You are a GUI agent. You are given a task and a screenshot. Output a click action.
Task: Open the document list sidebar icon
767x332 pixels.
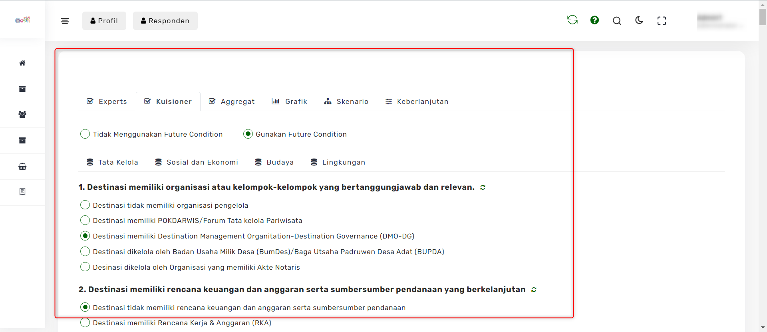point(22,192)
